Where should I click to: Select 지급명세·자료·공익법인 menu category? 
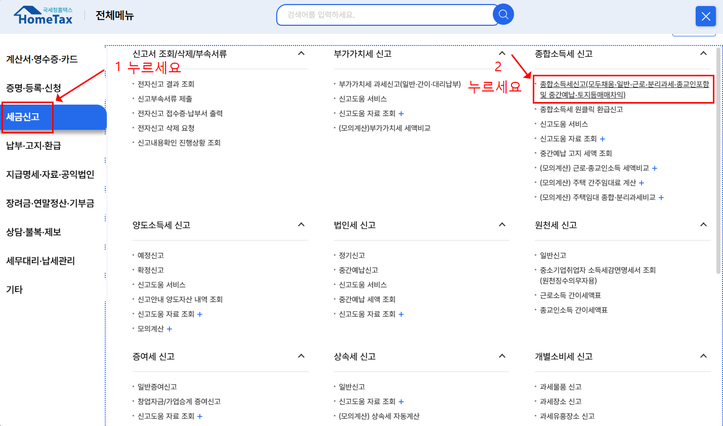click(50, 174)
